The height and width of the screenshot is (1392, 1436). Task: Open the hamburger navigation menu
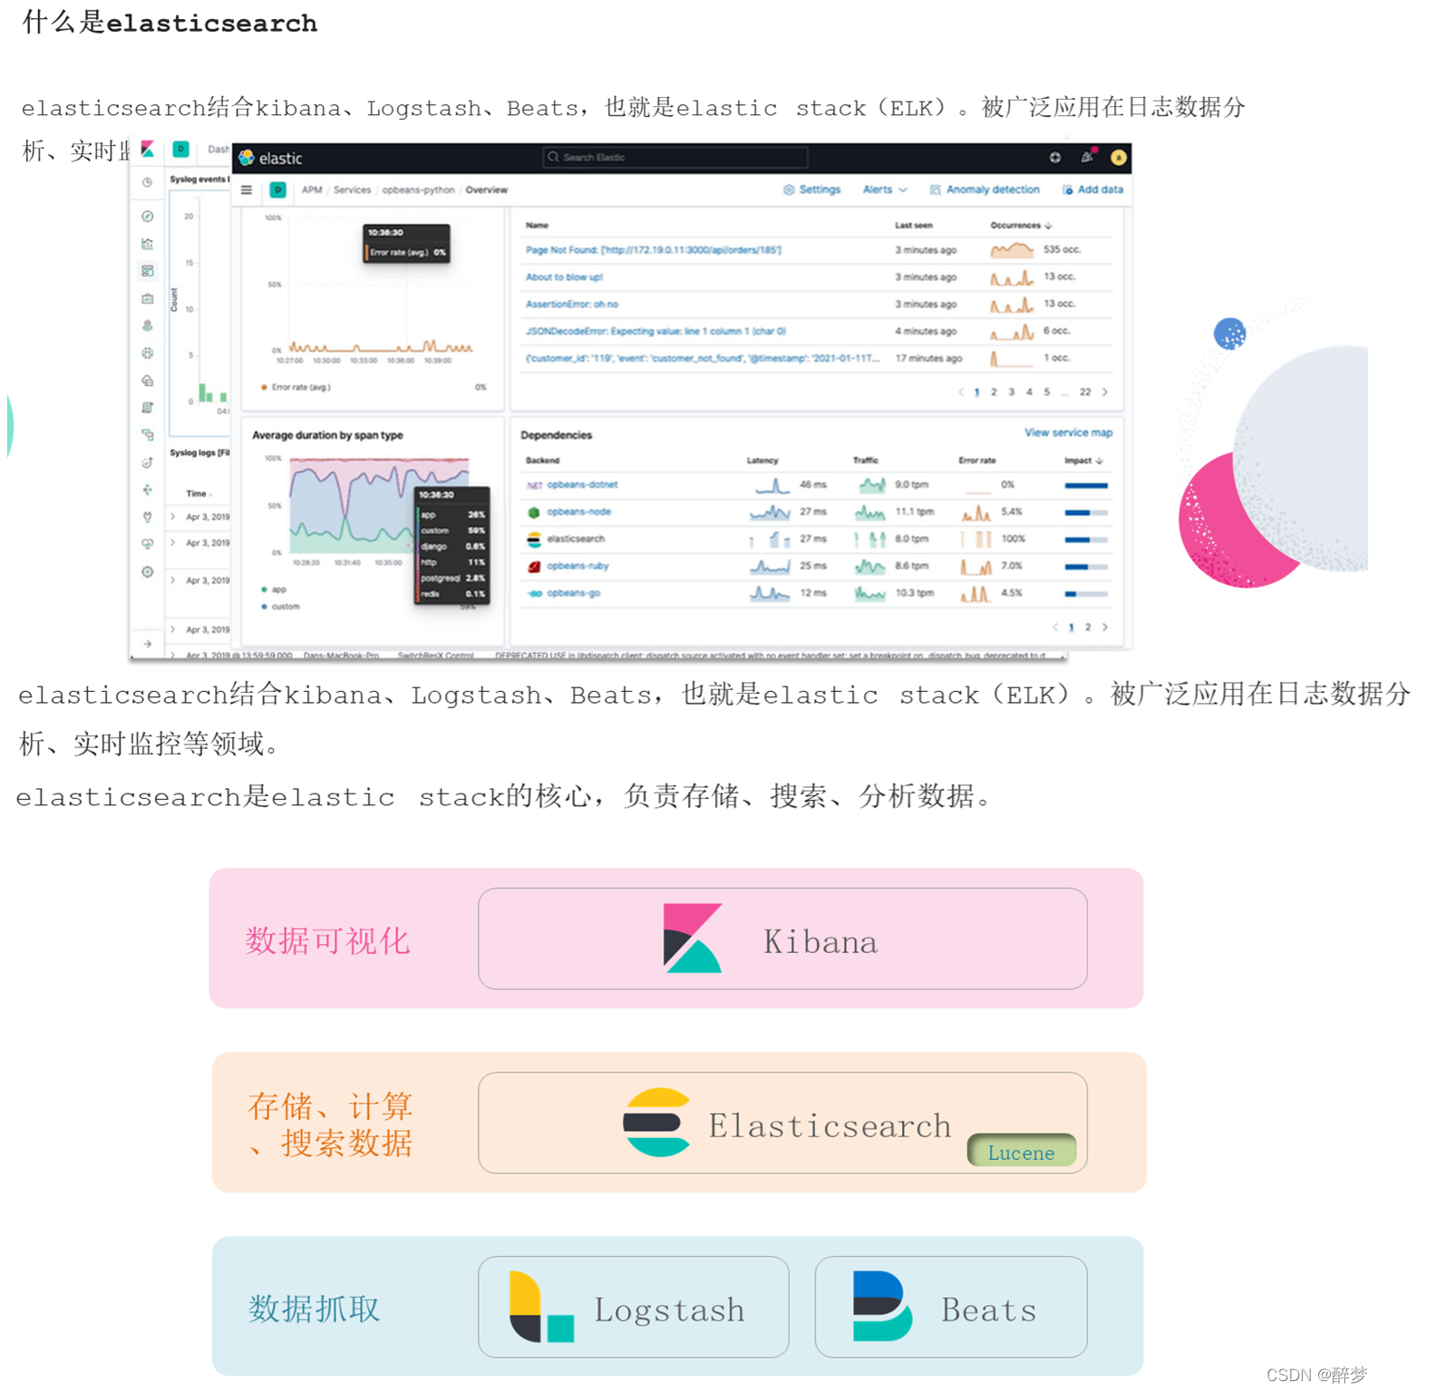[x=247, y=190]
